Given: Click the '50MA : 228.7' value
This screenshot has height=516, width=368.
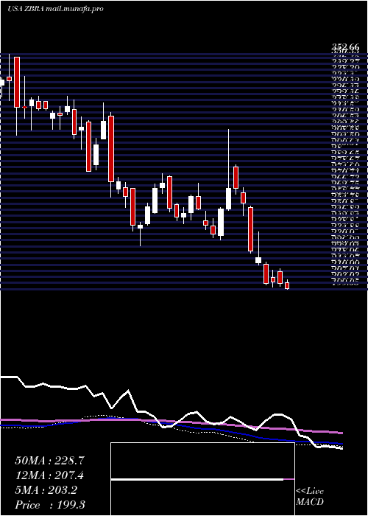Looking at the screenshot, I should coord(49,461).
